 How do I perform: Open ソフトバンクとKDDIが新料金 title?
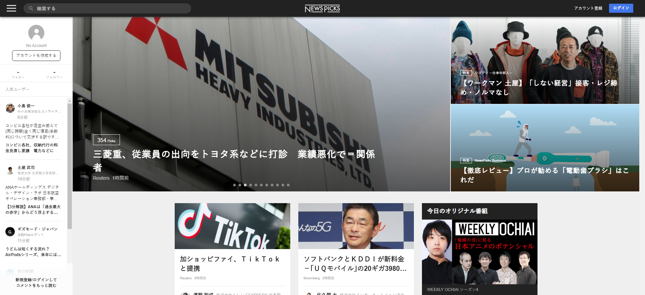[355, 263]
